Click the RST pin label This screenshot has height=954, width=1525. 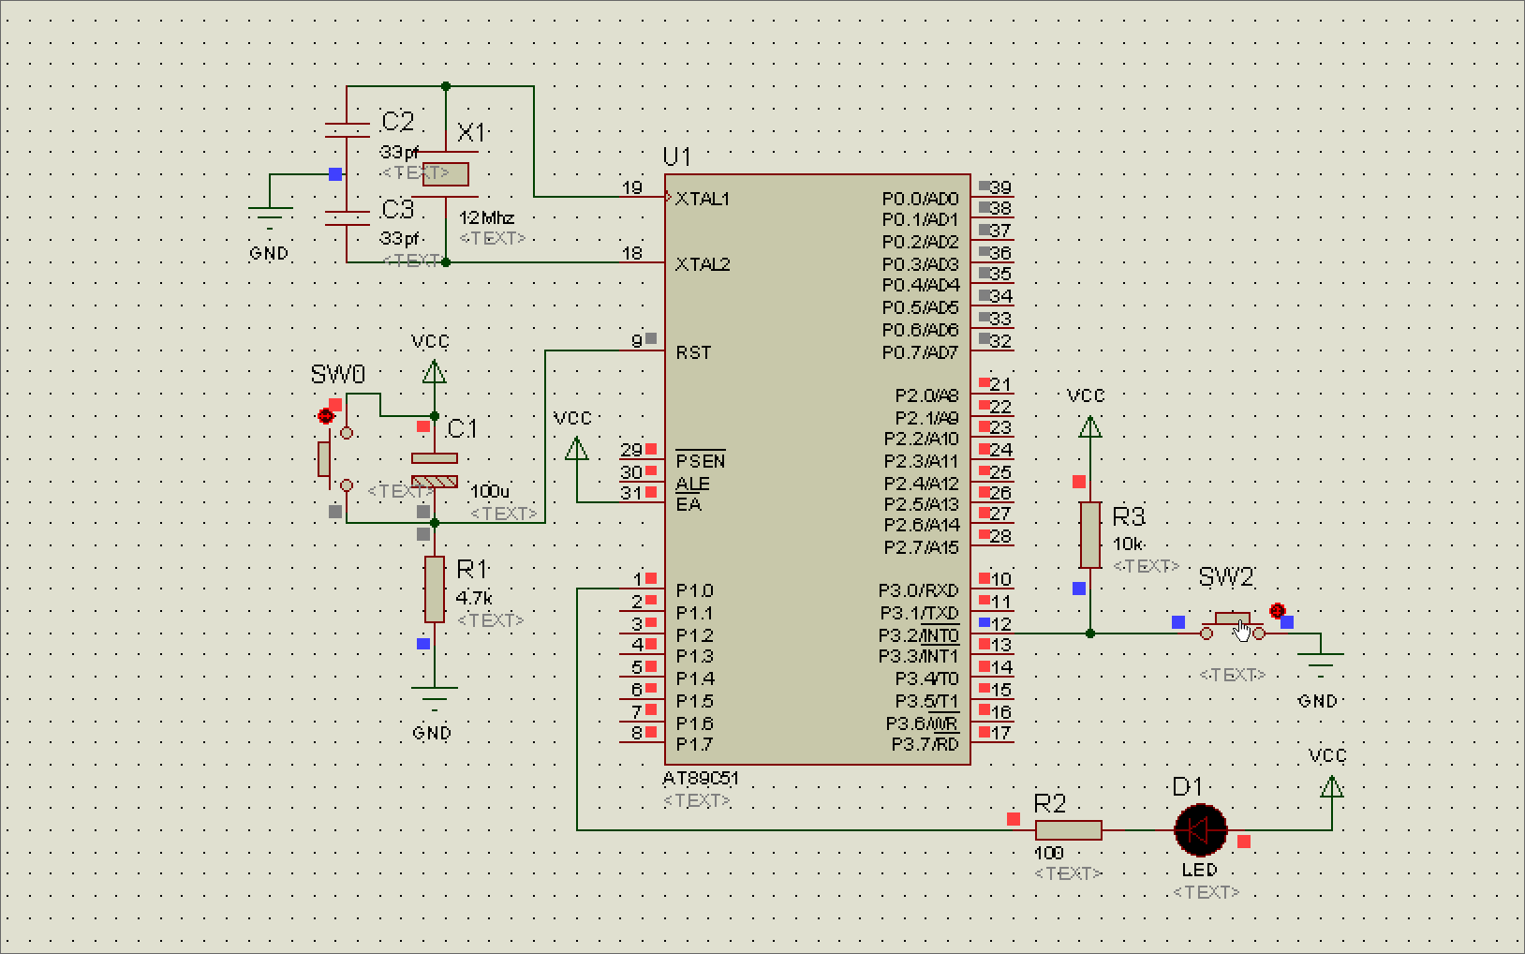click(x=693, y=352)
